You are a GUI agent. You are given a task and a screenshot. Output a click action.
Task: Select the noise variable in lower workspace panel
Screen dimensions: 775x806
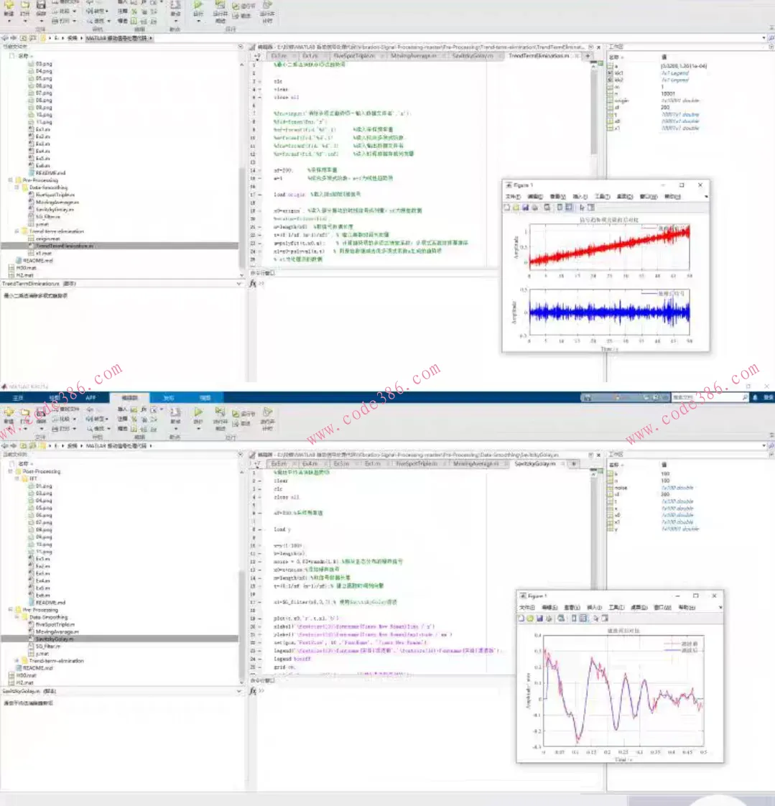click(x=621, y=488)
